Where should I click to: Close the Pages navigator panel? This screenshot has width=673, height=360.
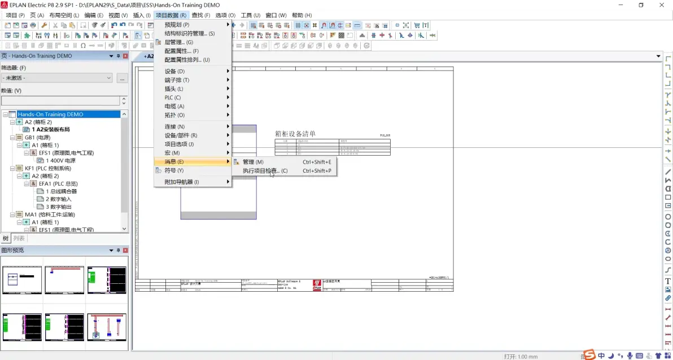point(125,56)
